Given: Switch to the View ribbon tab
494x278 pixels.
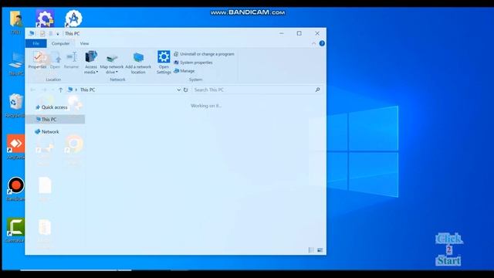Looking at the screenshot, I should pyautogui.click(x=84, y=43).
